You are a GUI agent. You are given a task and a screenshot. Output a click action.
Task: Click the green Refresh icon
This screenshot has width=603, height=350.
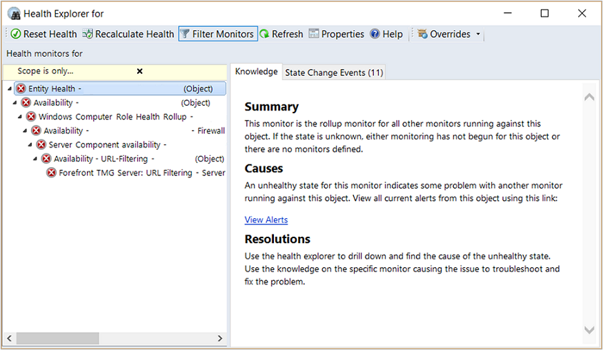[264, 34]
